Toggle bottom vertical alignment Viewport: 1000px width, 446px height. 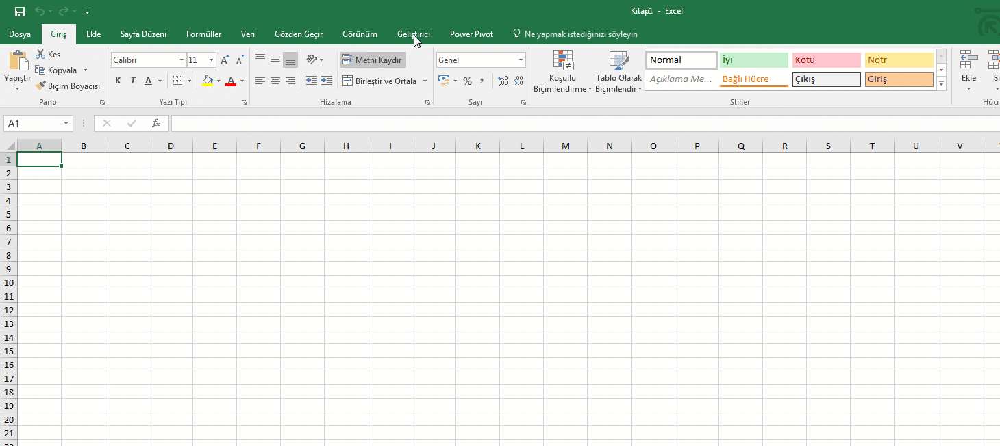[x=290, y=60]
